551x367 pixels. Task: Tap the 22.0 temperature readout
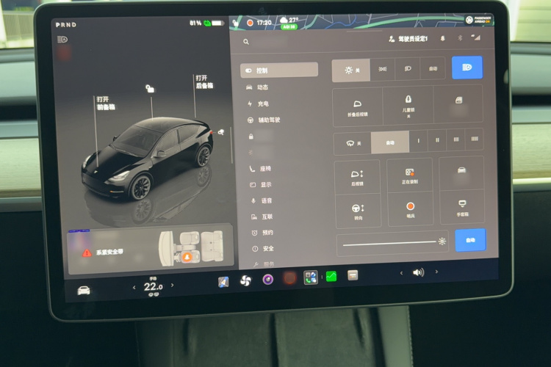154,286
